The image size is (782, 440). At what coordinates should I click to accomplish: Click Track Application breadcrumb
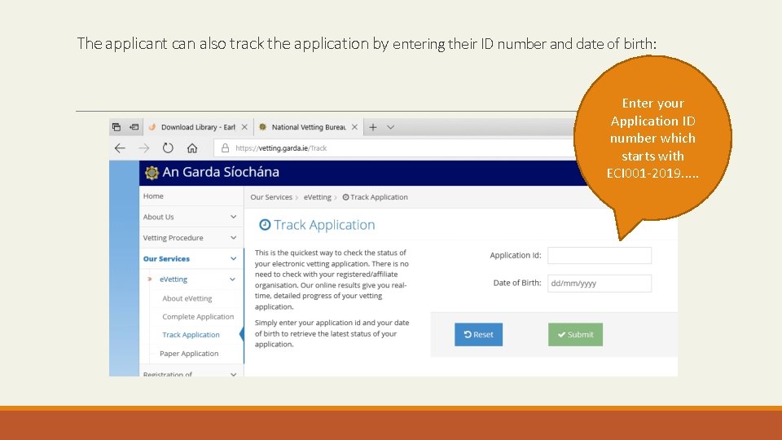[x=375, y=197]
